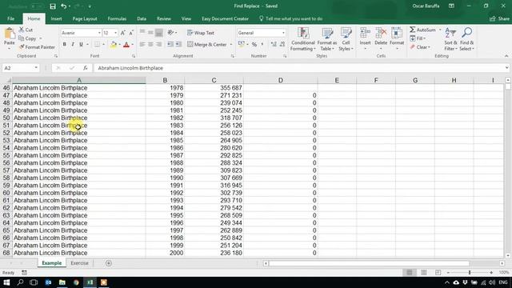This screenshot has height=288, width=512.
Task: Apply yellow fill color to cells
Action: click(114, 45)
